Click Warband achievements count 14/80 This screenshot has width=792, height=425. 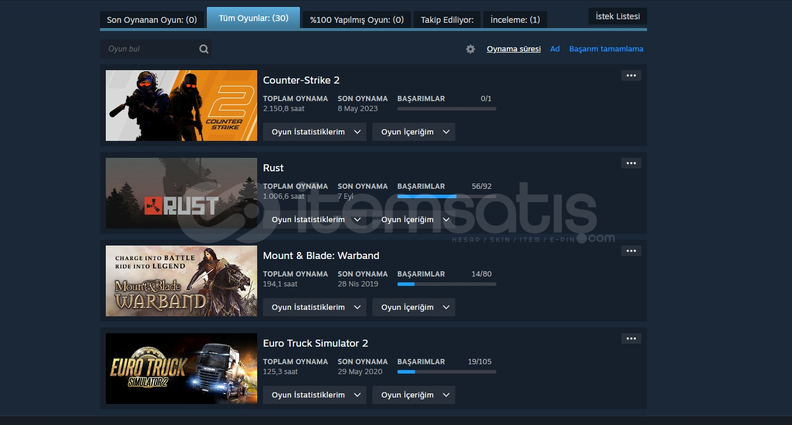[x=482, y=274]
